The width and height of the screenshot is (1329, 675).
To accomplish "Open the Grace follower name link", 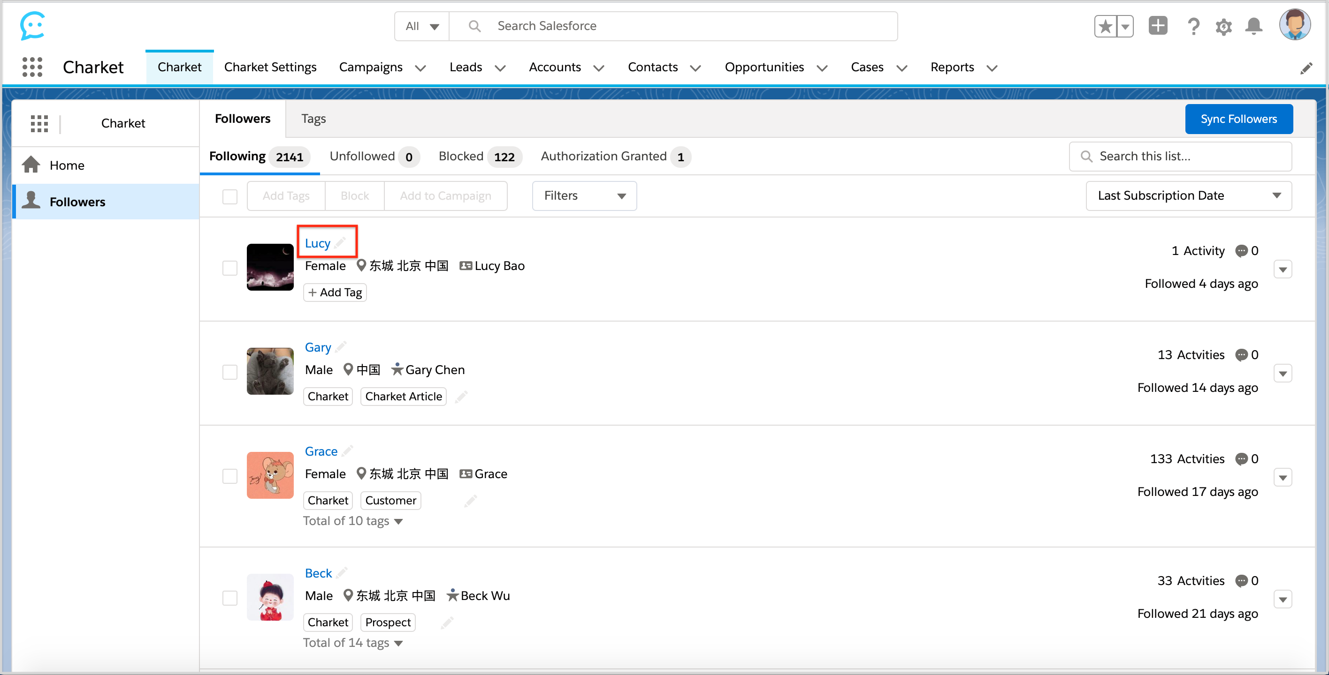I will pos(321,451).
